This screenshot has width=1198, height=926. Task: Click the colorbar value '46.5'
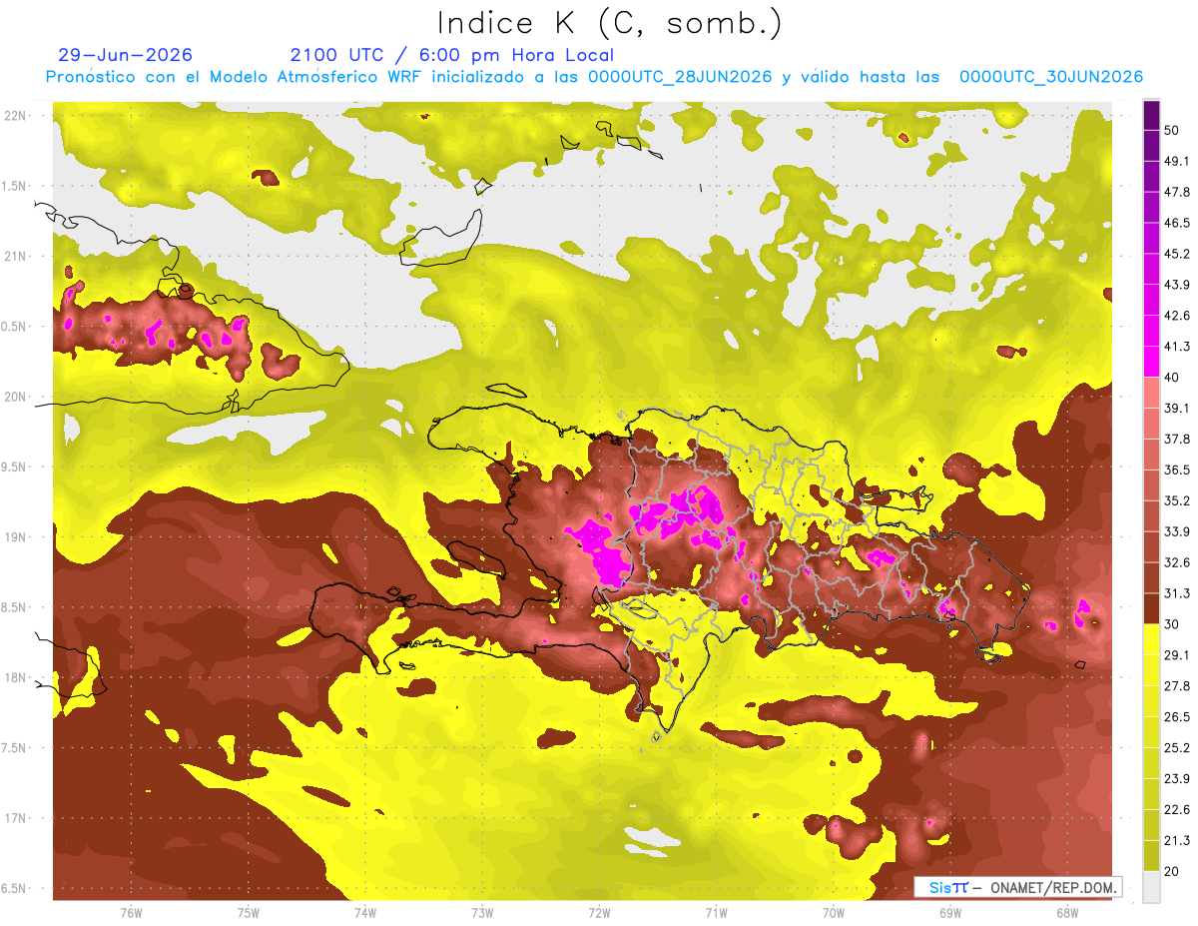click(1176, 223)
